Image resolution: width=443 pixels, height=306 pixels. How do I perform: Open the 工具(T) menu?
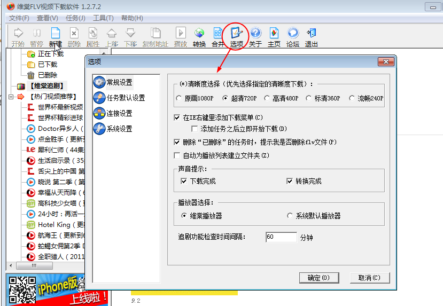104,18
